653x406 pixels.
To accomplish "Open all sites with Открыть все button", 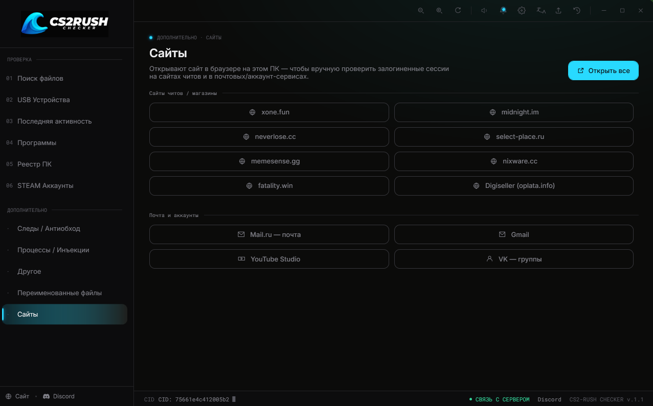I will pos(603,70).
